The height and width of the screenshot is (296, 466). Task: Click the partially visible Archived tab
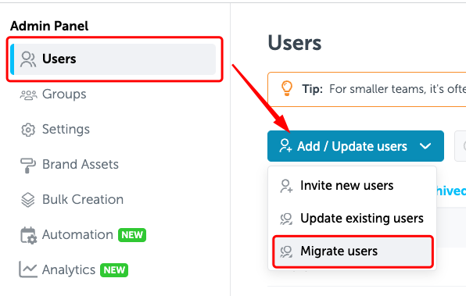451,191
